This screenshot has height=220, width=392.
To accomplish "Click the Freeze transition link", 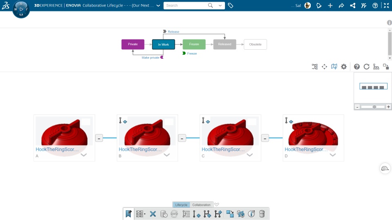I will pyautogui.click(x=192, y=53).
